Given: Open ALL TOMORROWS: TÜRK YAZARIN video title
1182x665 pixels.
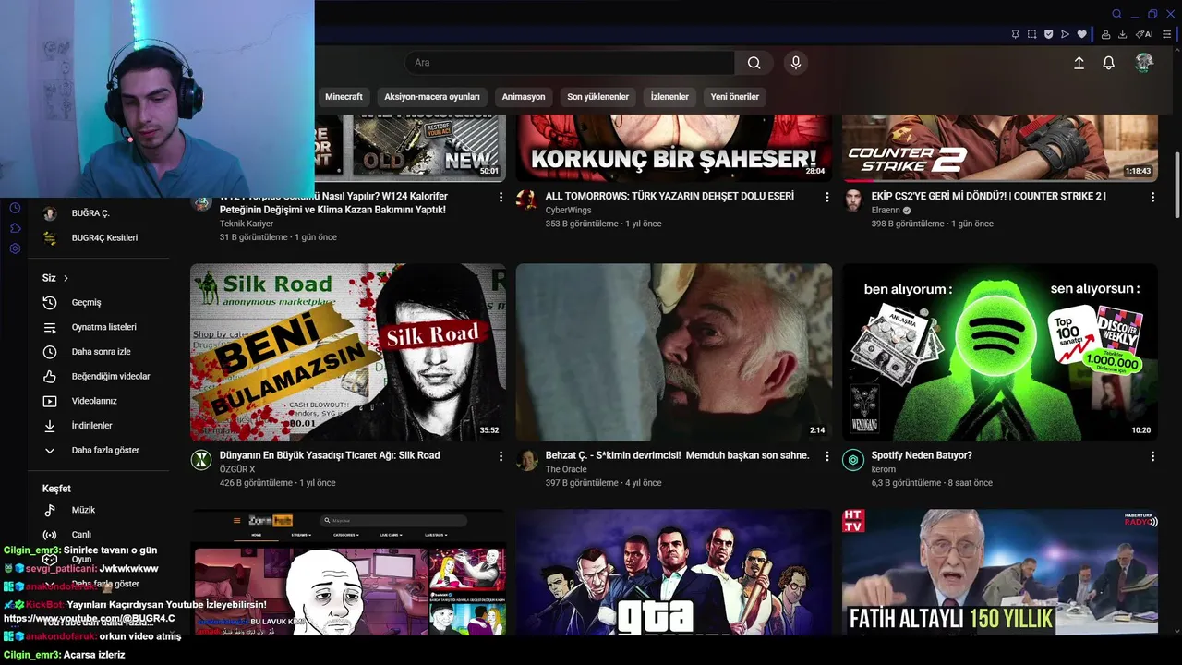Looking at the screenshot, I should click(x=669, y=196).
